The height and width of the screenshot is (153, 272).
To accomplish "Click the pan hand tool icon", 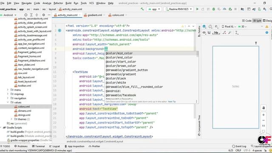I will pos(263,108).
